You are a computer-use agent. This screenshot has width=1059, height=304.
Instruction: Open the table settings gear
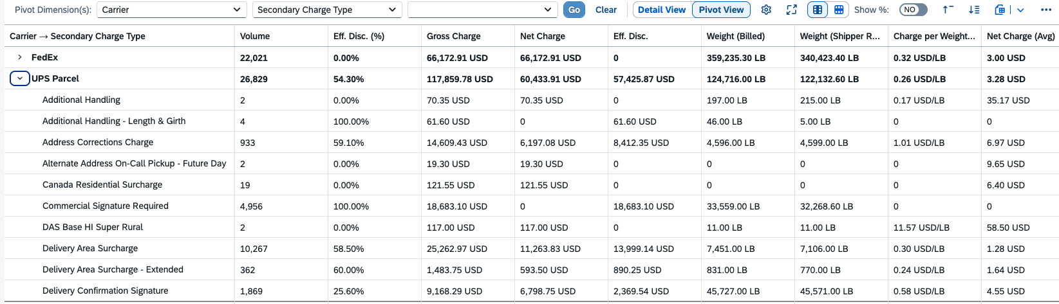pos(766,10)
